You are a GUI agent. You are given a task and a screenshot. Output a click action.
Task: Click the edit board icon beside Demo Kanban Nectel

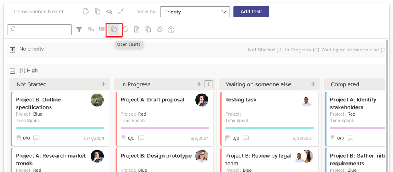click(x=86, y=12)
